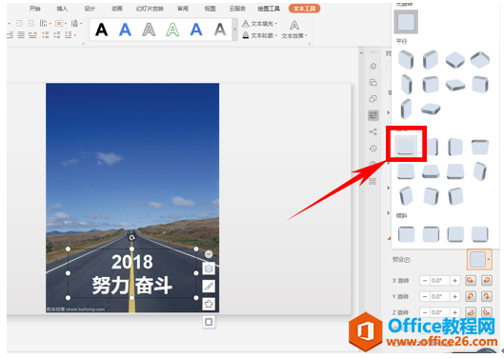Click the rotate up Y-axis button
This screenshot has width=504, height=358.
tap(471, 296)
